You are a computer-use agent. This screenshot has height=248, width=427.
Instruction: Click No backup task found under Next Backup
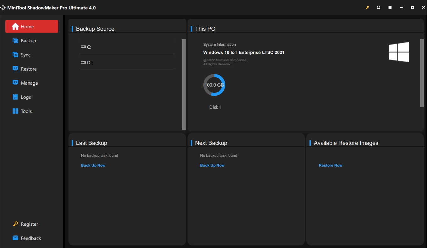pos(219,156)
